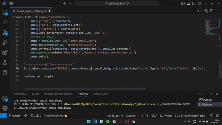Create a new terminal with the plus icon

(198, 94)
